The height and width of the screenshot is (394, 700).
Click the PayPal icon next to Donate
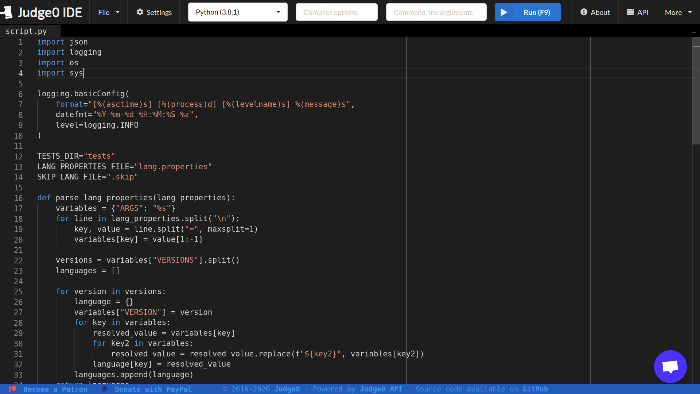pyautogui.click(x=104, y=389)
